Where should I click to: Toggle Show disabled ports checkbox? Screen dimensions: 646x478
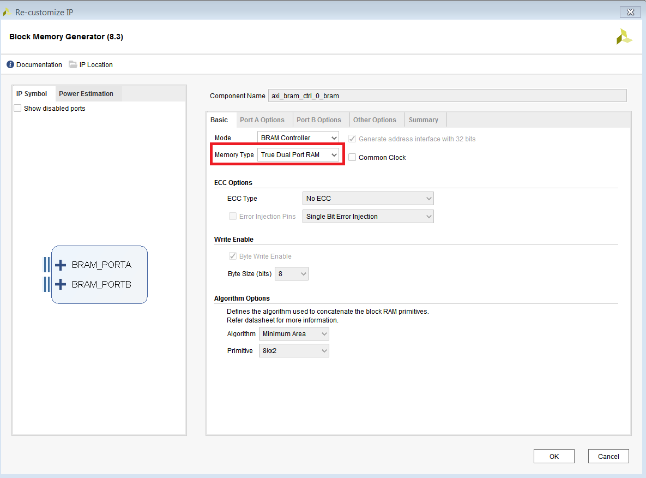point(17,109)
